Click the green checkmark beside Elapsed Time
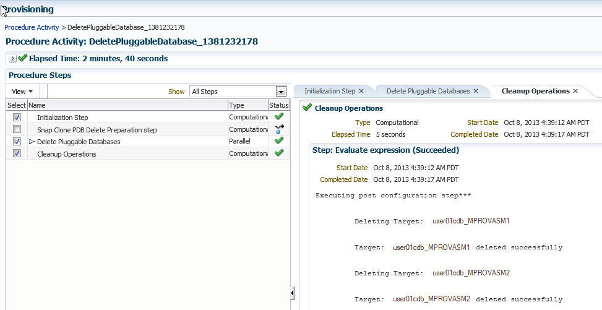This screenshot has width=602, height=310. click(23, 58)
